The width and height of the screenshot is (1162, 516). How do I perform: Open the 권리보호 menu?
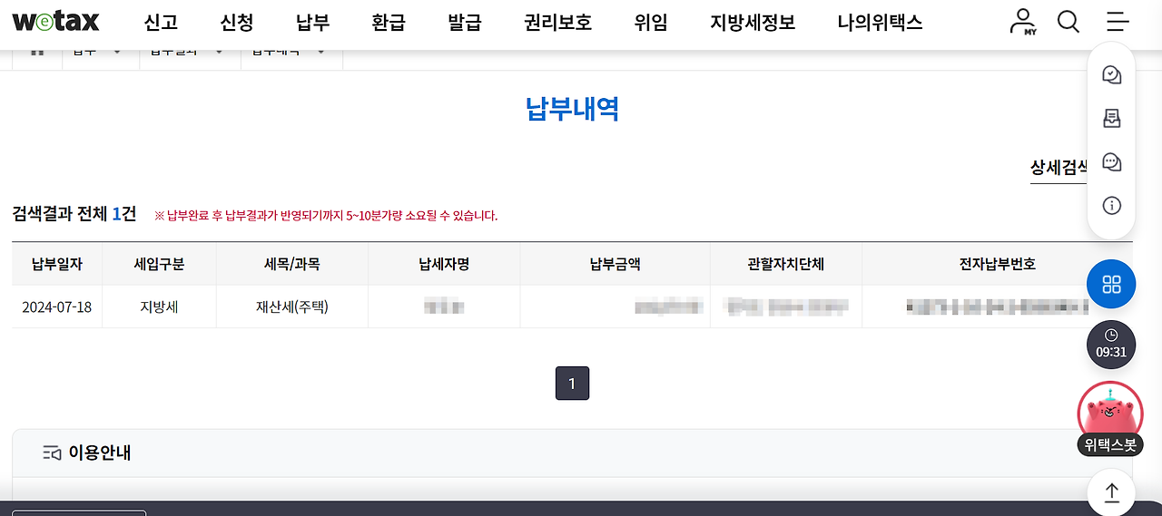coord(558,23)
